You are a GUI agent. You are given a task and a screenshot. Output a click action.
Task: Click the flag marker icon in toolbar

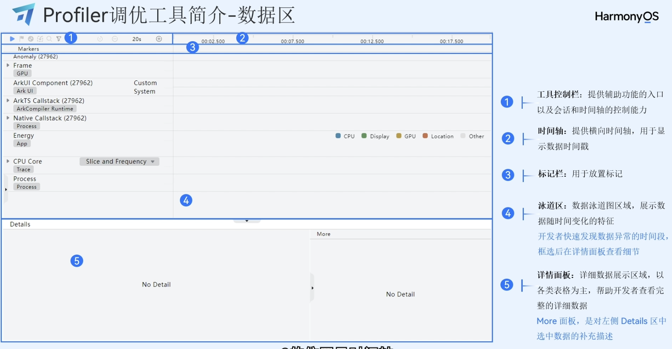pos(22,39)
